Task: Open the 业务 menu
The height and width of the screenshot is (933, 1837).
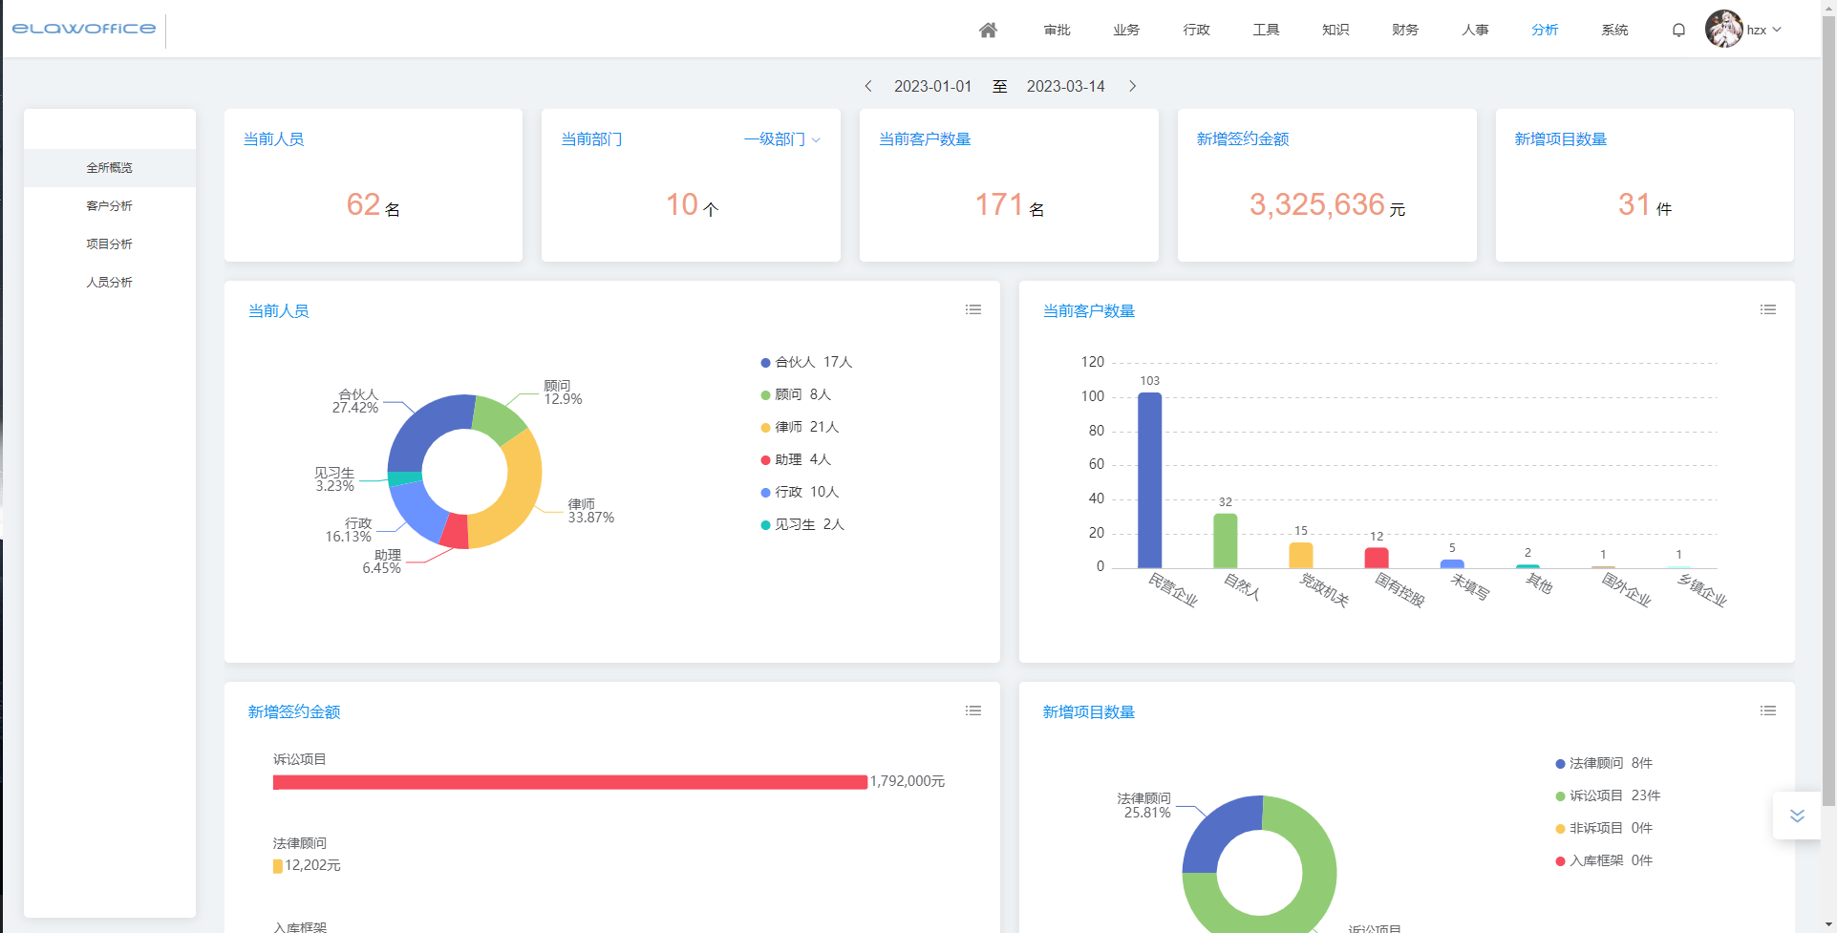Action: click(x=1126, y=30)
